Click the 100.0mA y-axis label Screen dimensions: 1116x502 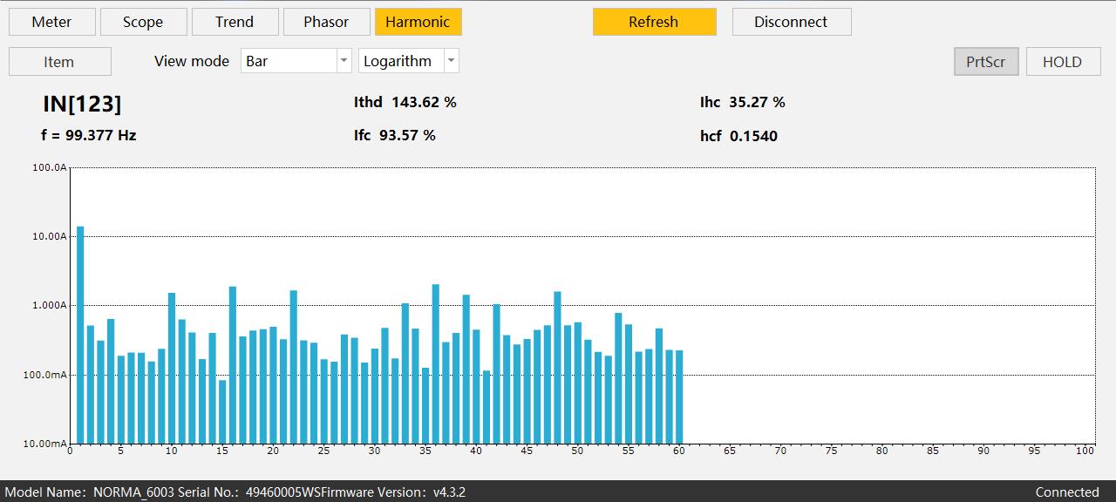tap(47, 375)
